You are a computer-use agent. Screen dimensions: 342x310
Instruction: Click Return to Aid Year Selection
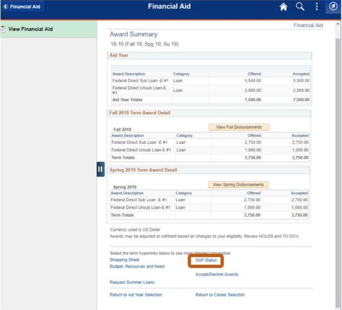(136, 295)
